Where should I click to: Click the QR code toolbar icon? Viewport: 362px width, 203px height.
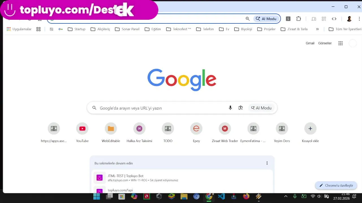point(324,19)
